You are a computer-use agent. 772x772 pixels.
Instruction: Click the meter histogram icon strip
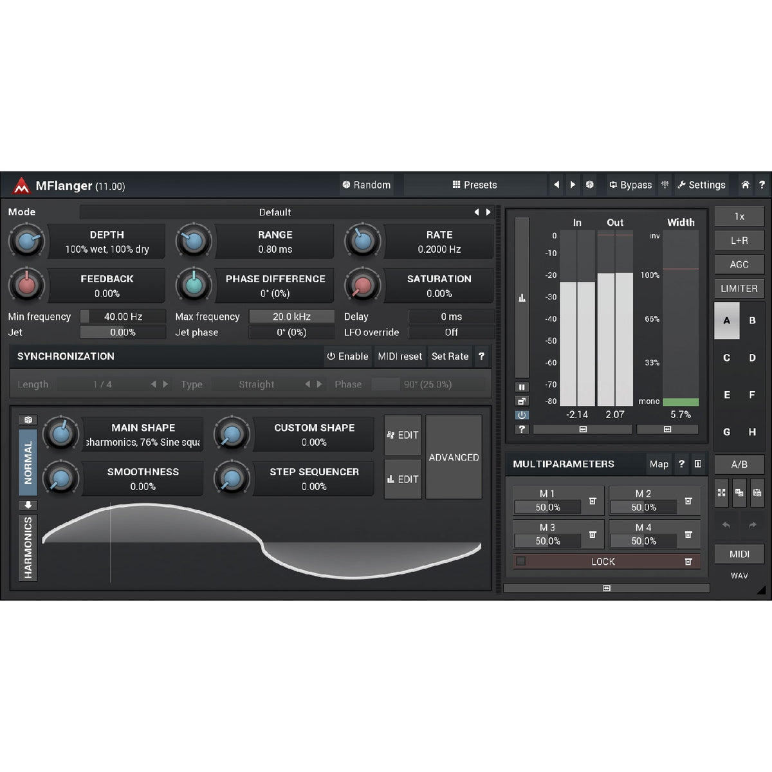(522, 298)
